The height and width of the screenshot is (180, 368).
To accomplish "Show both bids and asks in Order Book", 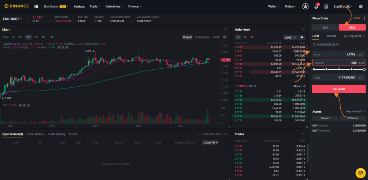I will [x=238, y=37].
